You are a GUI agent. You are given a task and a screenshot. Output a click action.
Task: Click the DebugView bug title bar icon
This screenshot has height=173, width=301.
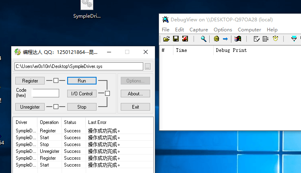click(x=165, y=20)
